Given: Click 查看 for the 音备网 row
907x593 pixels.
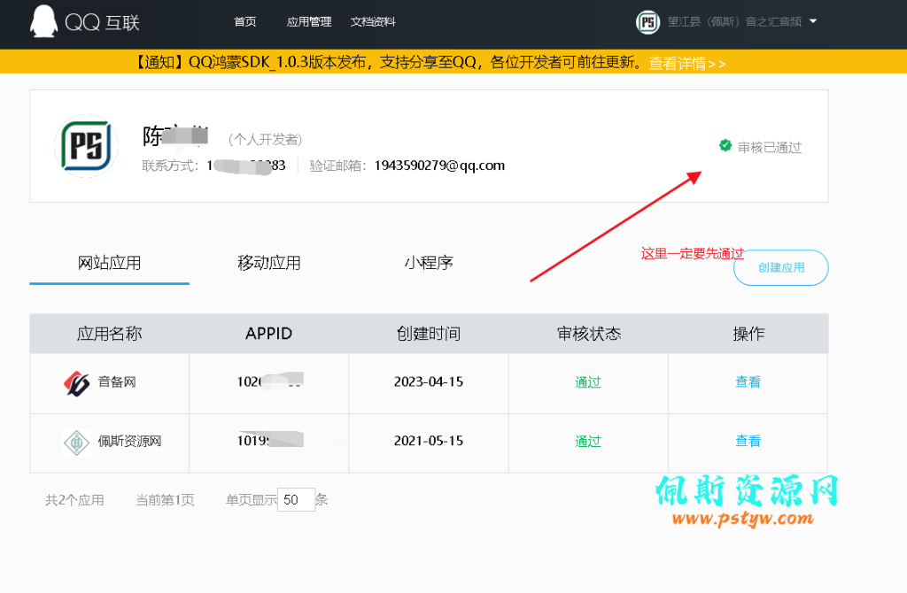Looking at the screenshot, I should [748, 382].
